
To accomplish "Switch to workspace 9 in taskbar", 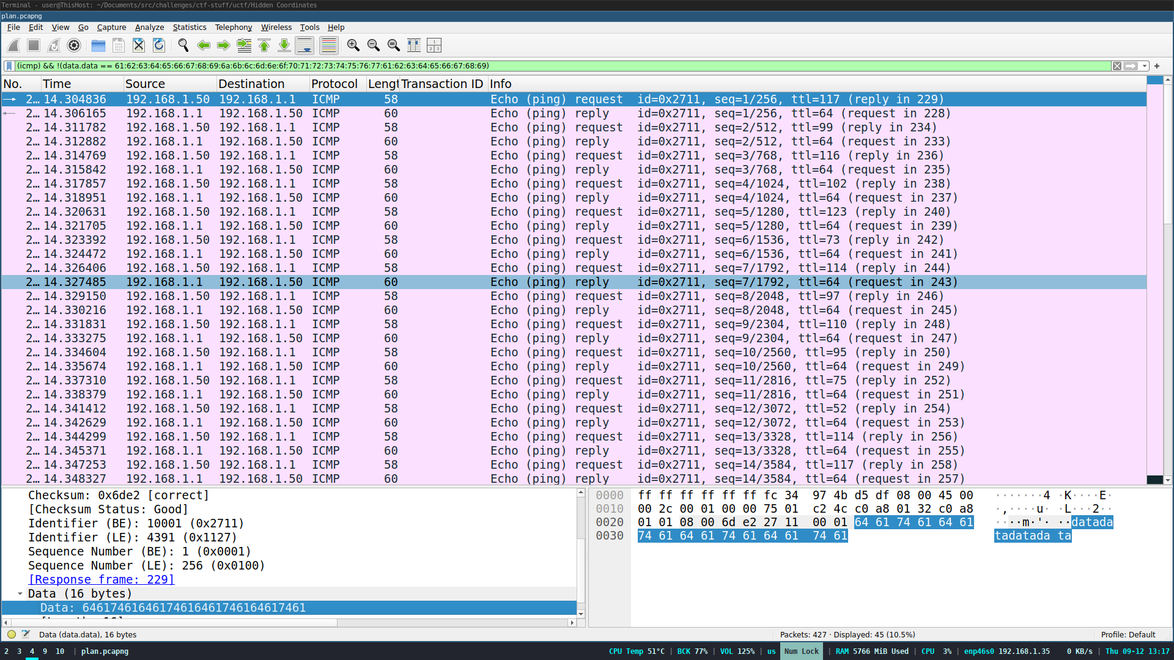I will tap(45, 651).
